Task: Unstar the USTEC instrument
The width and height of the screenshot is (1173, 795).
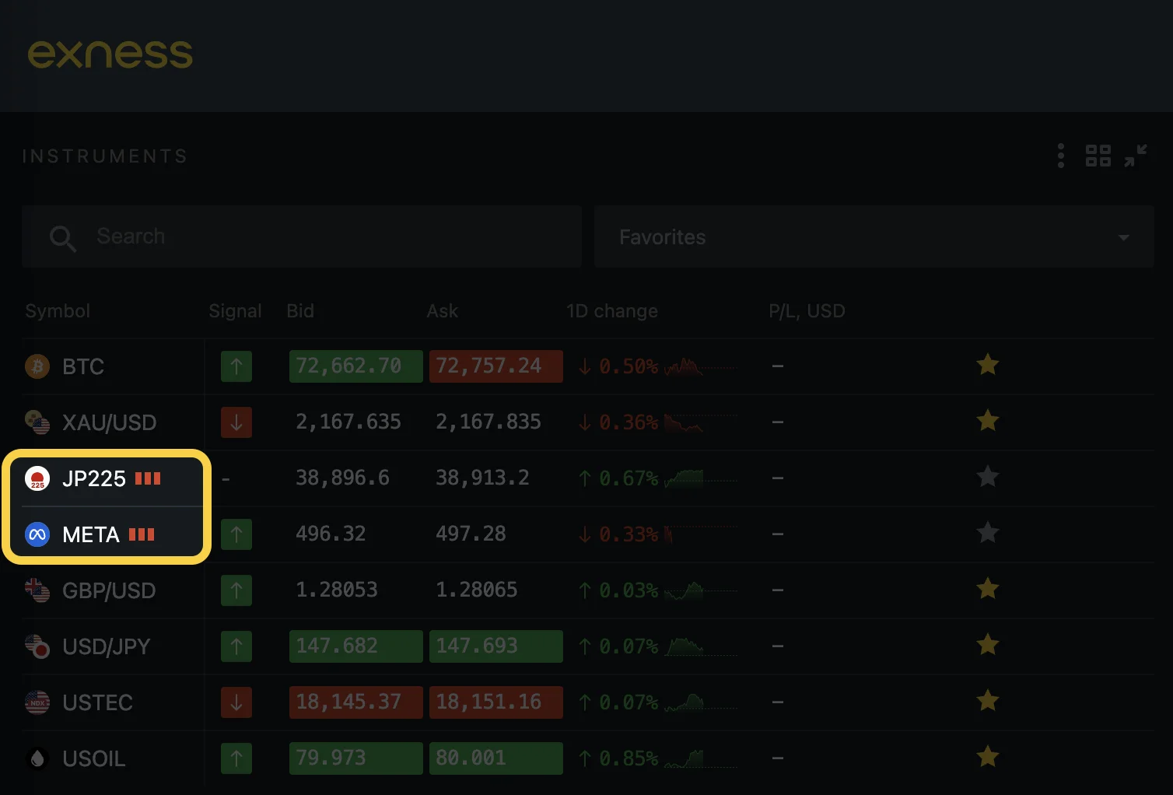Action: 988,700
